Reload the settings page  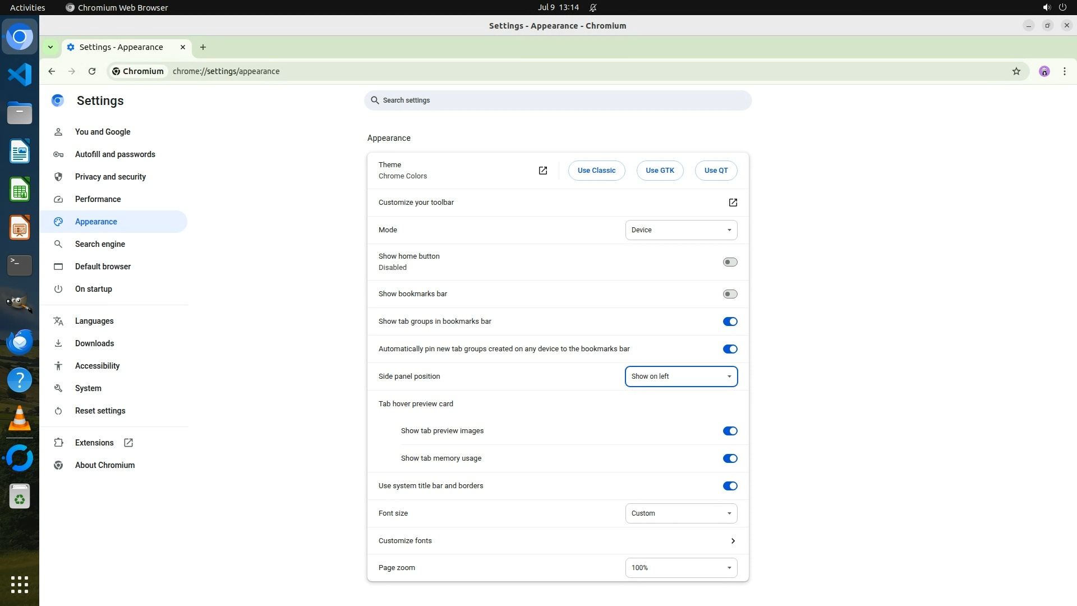click(x=92, y=71)
